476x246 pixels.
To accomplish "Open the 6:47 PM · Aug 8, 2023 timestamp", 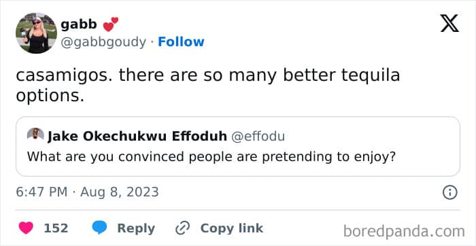I will point(88,192).
